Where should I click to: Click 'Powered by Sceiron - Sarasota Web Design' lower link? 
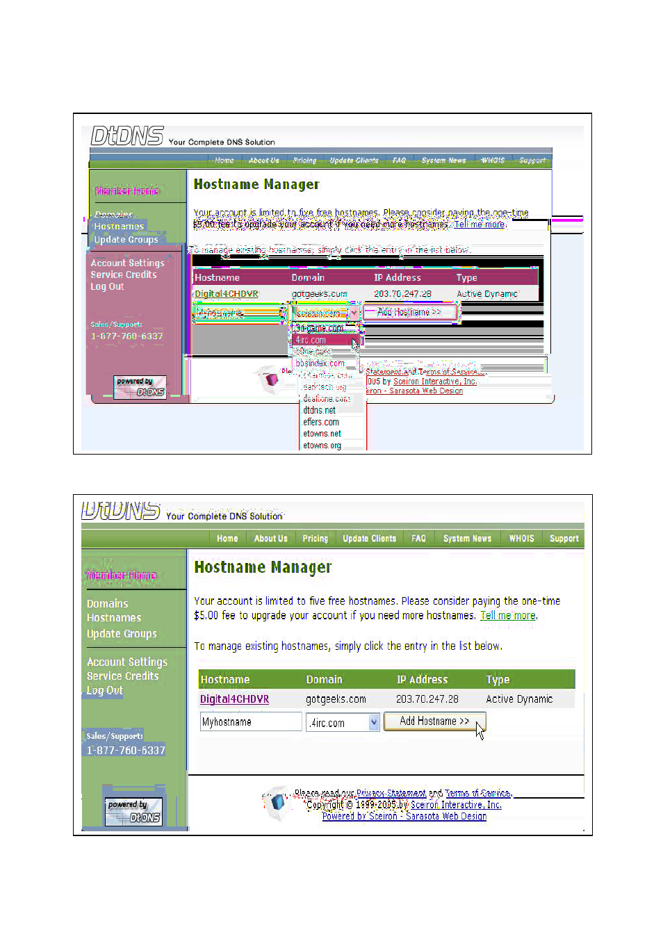coord(404,817)
